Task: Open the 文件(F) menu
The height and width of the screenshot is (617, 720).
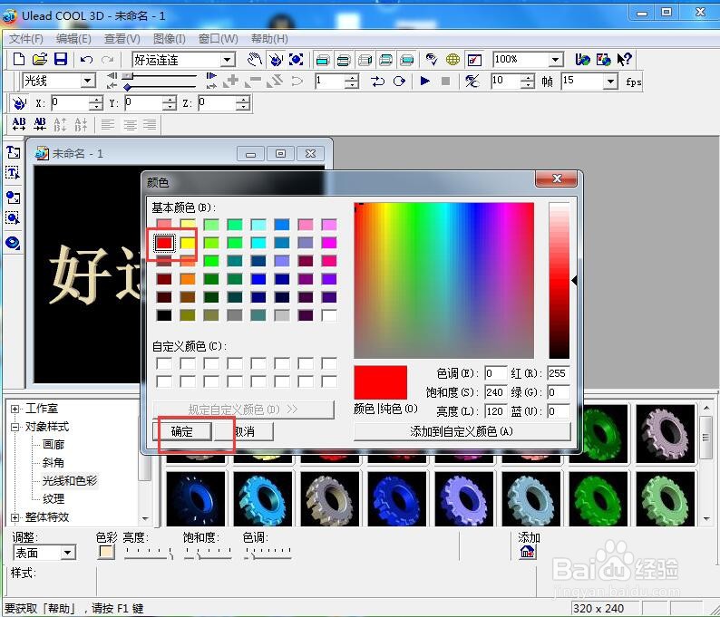Action: [x=26, y=39]
